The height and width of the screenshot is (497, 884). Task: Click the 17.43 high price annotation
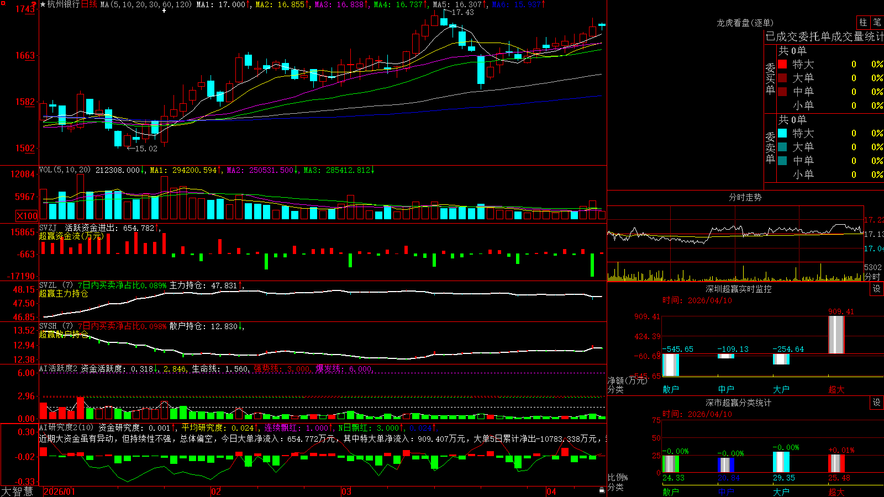click(462, 12)
